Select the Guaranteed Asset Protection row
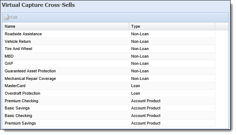Screen dimensions: 236x135 (x=109, y=71)
